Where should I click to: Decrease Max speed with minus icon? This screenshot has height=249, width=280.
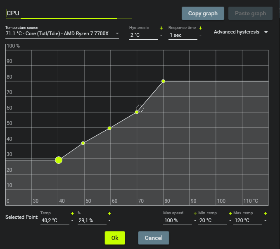tap(195, 220)
